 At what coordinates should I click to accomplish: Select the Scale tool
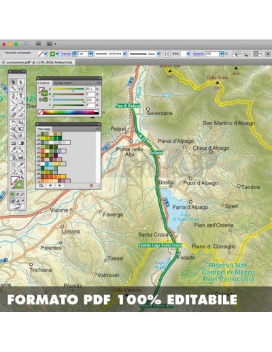21,123
